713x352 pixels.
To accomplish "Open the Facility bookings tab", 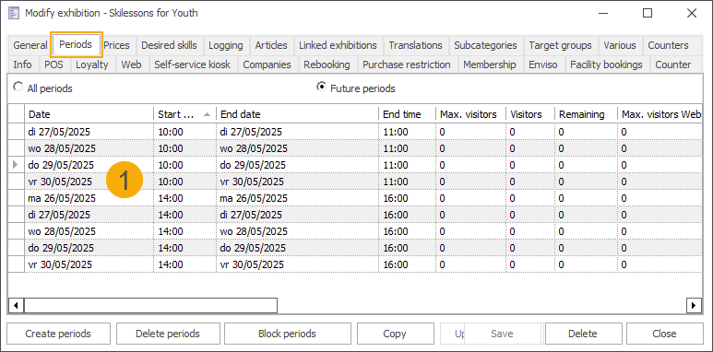I will [606, 65].
